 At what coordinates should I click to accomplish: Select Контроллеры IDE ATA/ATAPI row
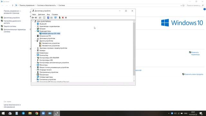tap(49, 58)
